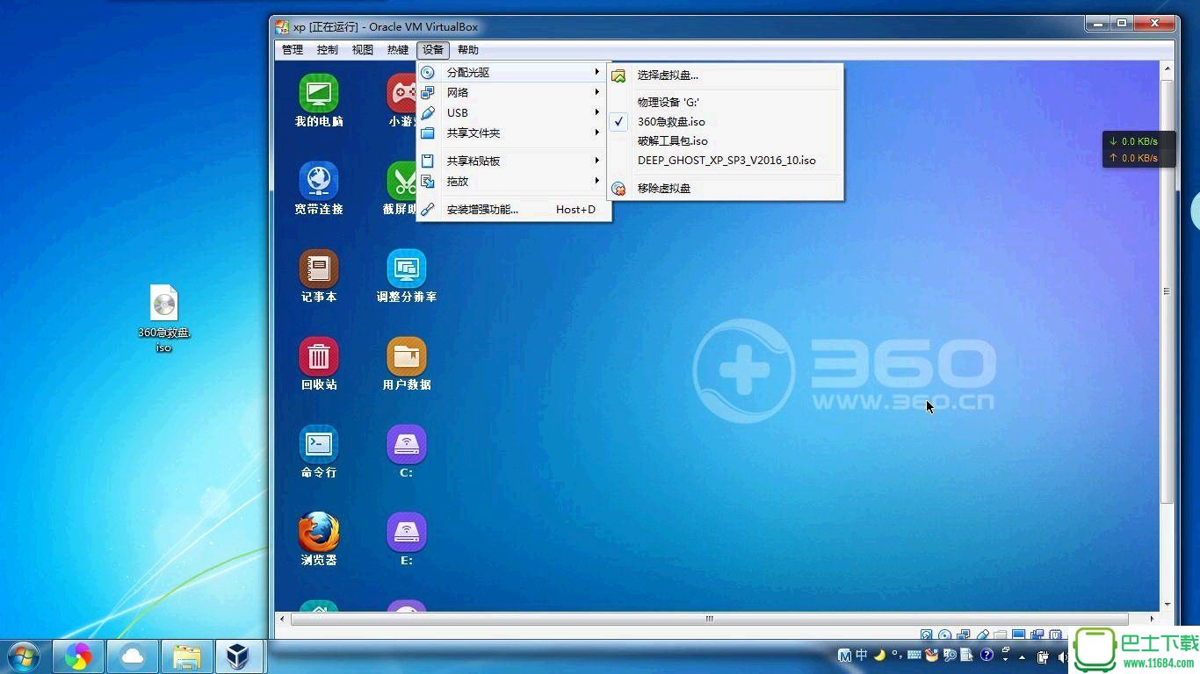Image resolution: width=1200 pixels, height=674 pixels.
Task: Click the USB indicator in the VirtualBox status bar
Action: click(982, 635)
